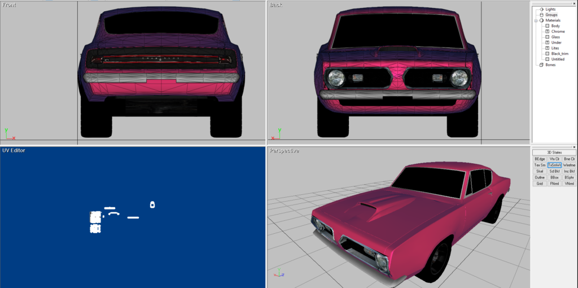The height and width of the screenshot is (288, 578).
Task: Click the Materials sphere icon
Action: pos(541,20)
